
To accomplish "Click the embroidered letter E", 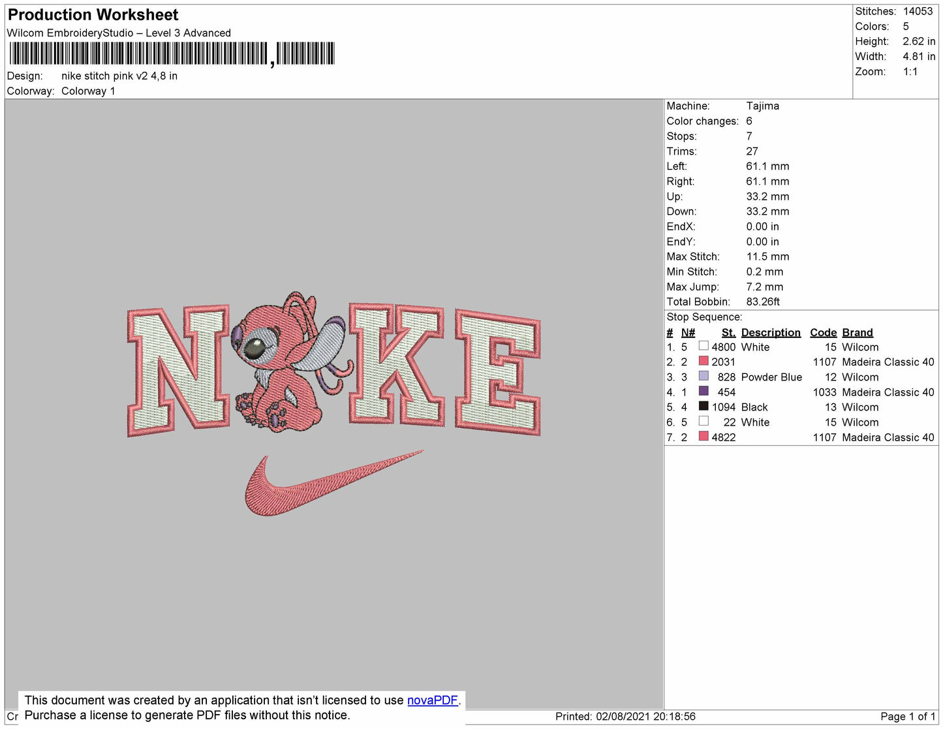I will tap(498, 371).
